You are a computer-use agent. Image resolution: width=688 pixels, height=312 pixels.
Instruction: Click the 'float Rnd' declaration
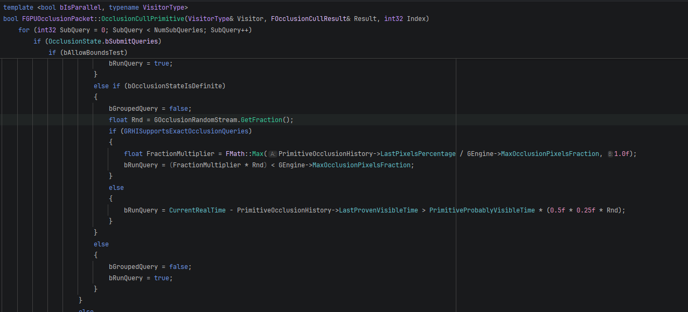[x=126, y=120]
